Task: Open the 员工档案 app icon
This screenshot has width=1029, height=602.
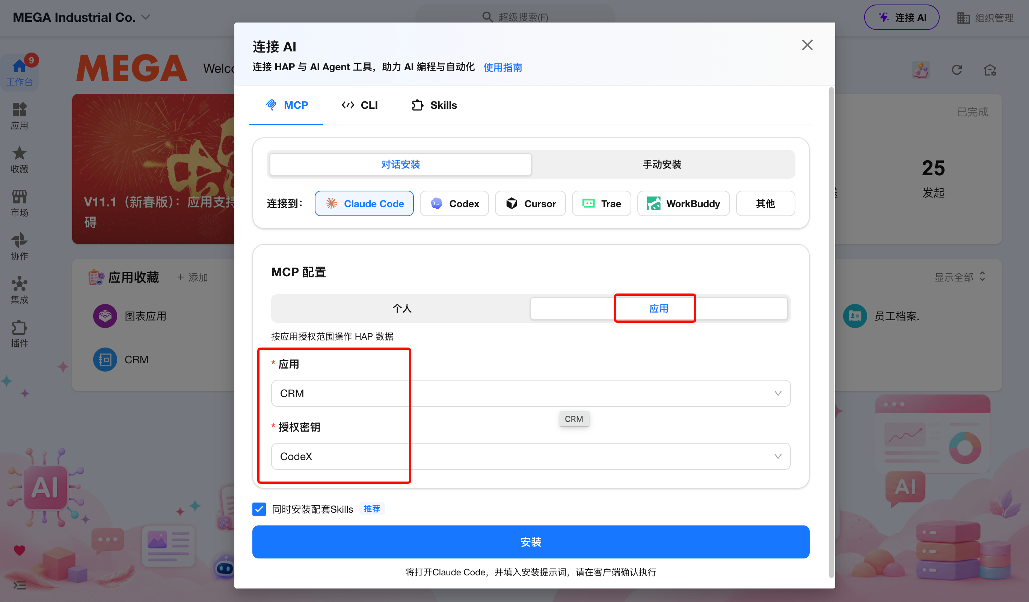Action: pos(855,316)
